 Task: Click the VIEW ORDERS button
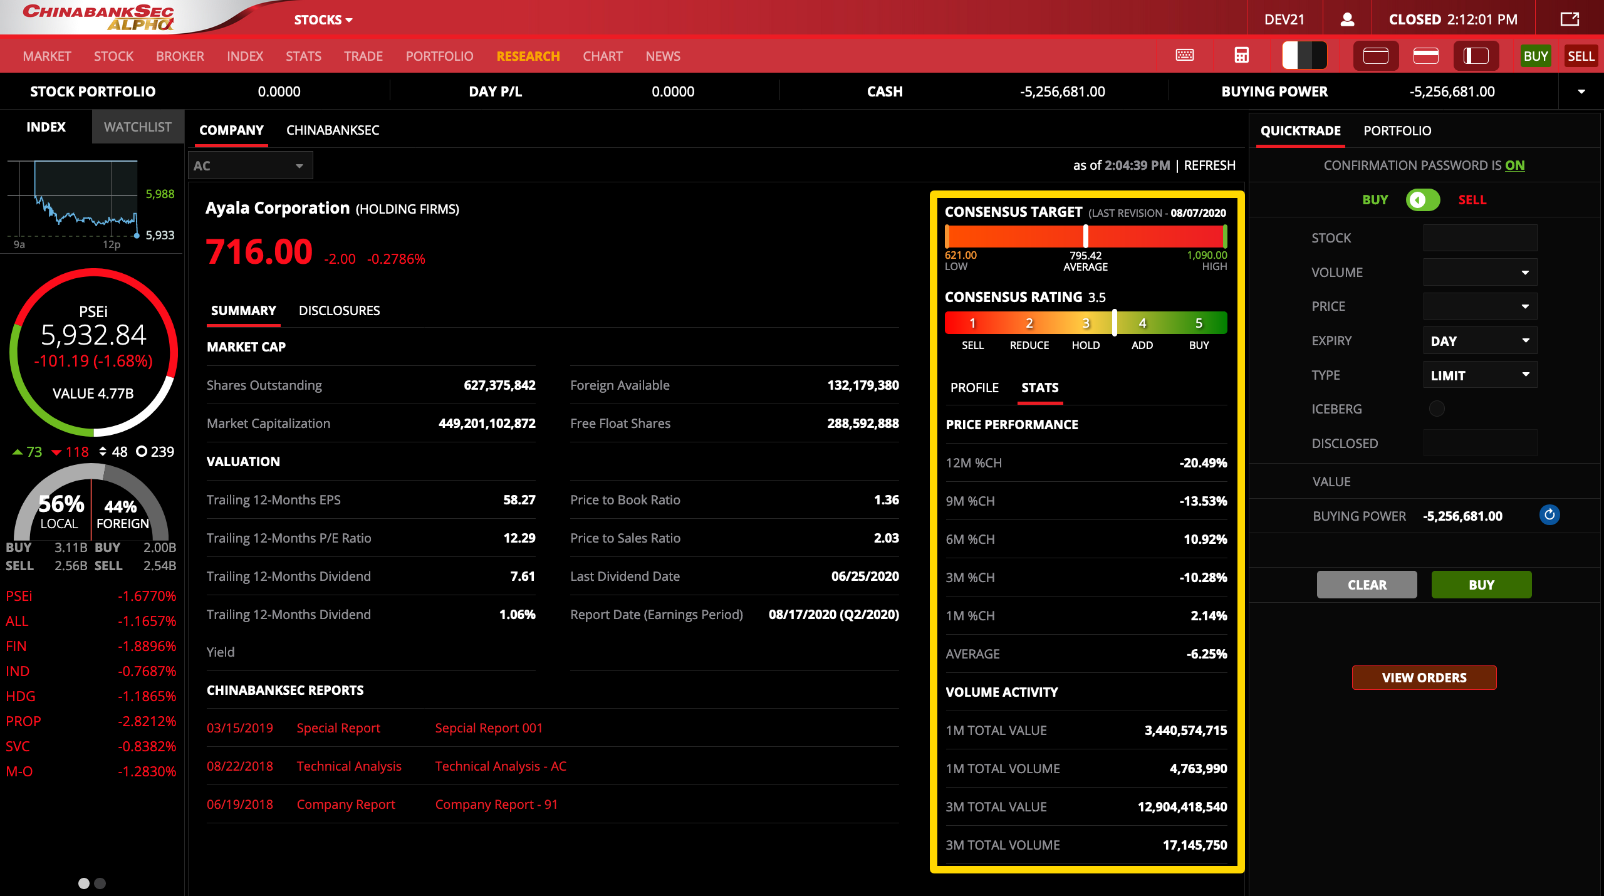click(x=1424, y=678)
